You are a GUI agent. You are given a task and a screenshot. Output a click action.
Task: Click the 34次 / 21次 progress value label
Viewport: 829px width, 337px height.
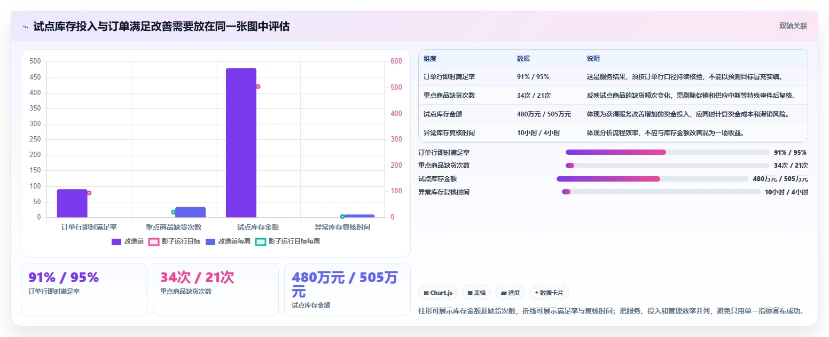(x=791, y=166)
